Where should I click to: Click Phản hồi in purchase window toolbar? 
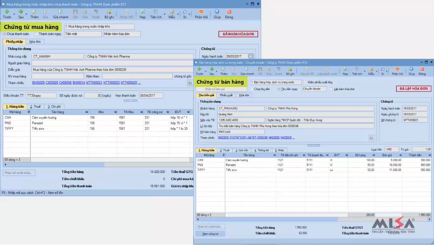201,14
